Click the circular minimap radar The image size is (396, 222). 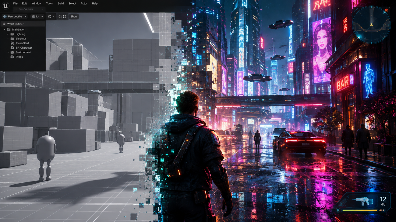(371, 25)
